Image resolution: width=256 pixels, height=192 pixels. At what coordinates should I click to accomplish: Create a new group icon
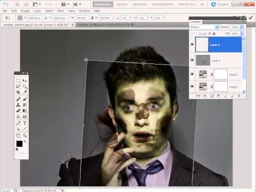click(x=225, y=96)
